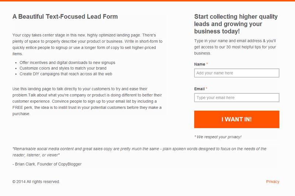The width and height of the screenshot is (295, 196).
Task: Click the Email field label
Action: click(199, 89)
